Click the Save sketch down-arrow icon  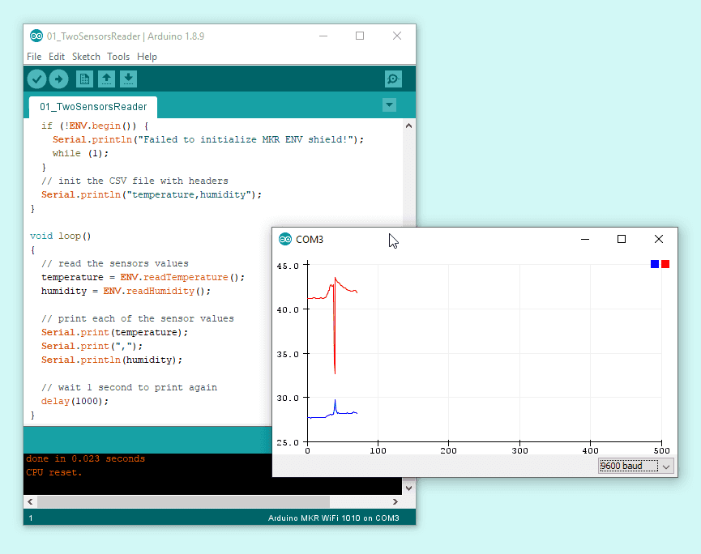click(x=129, y=79)
